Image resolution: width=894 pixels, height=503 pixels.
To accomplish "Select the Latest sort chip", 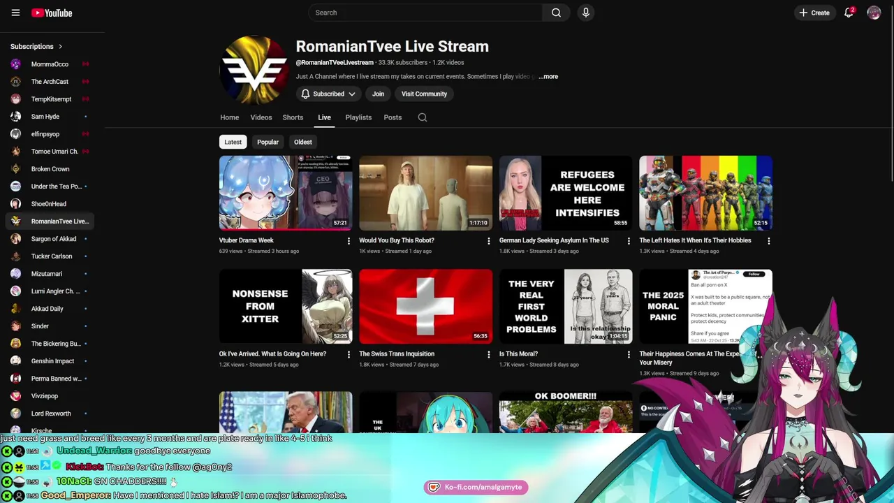I will click(233, 142).
